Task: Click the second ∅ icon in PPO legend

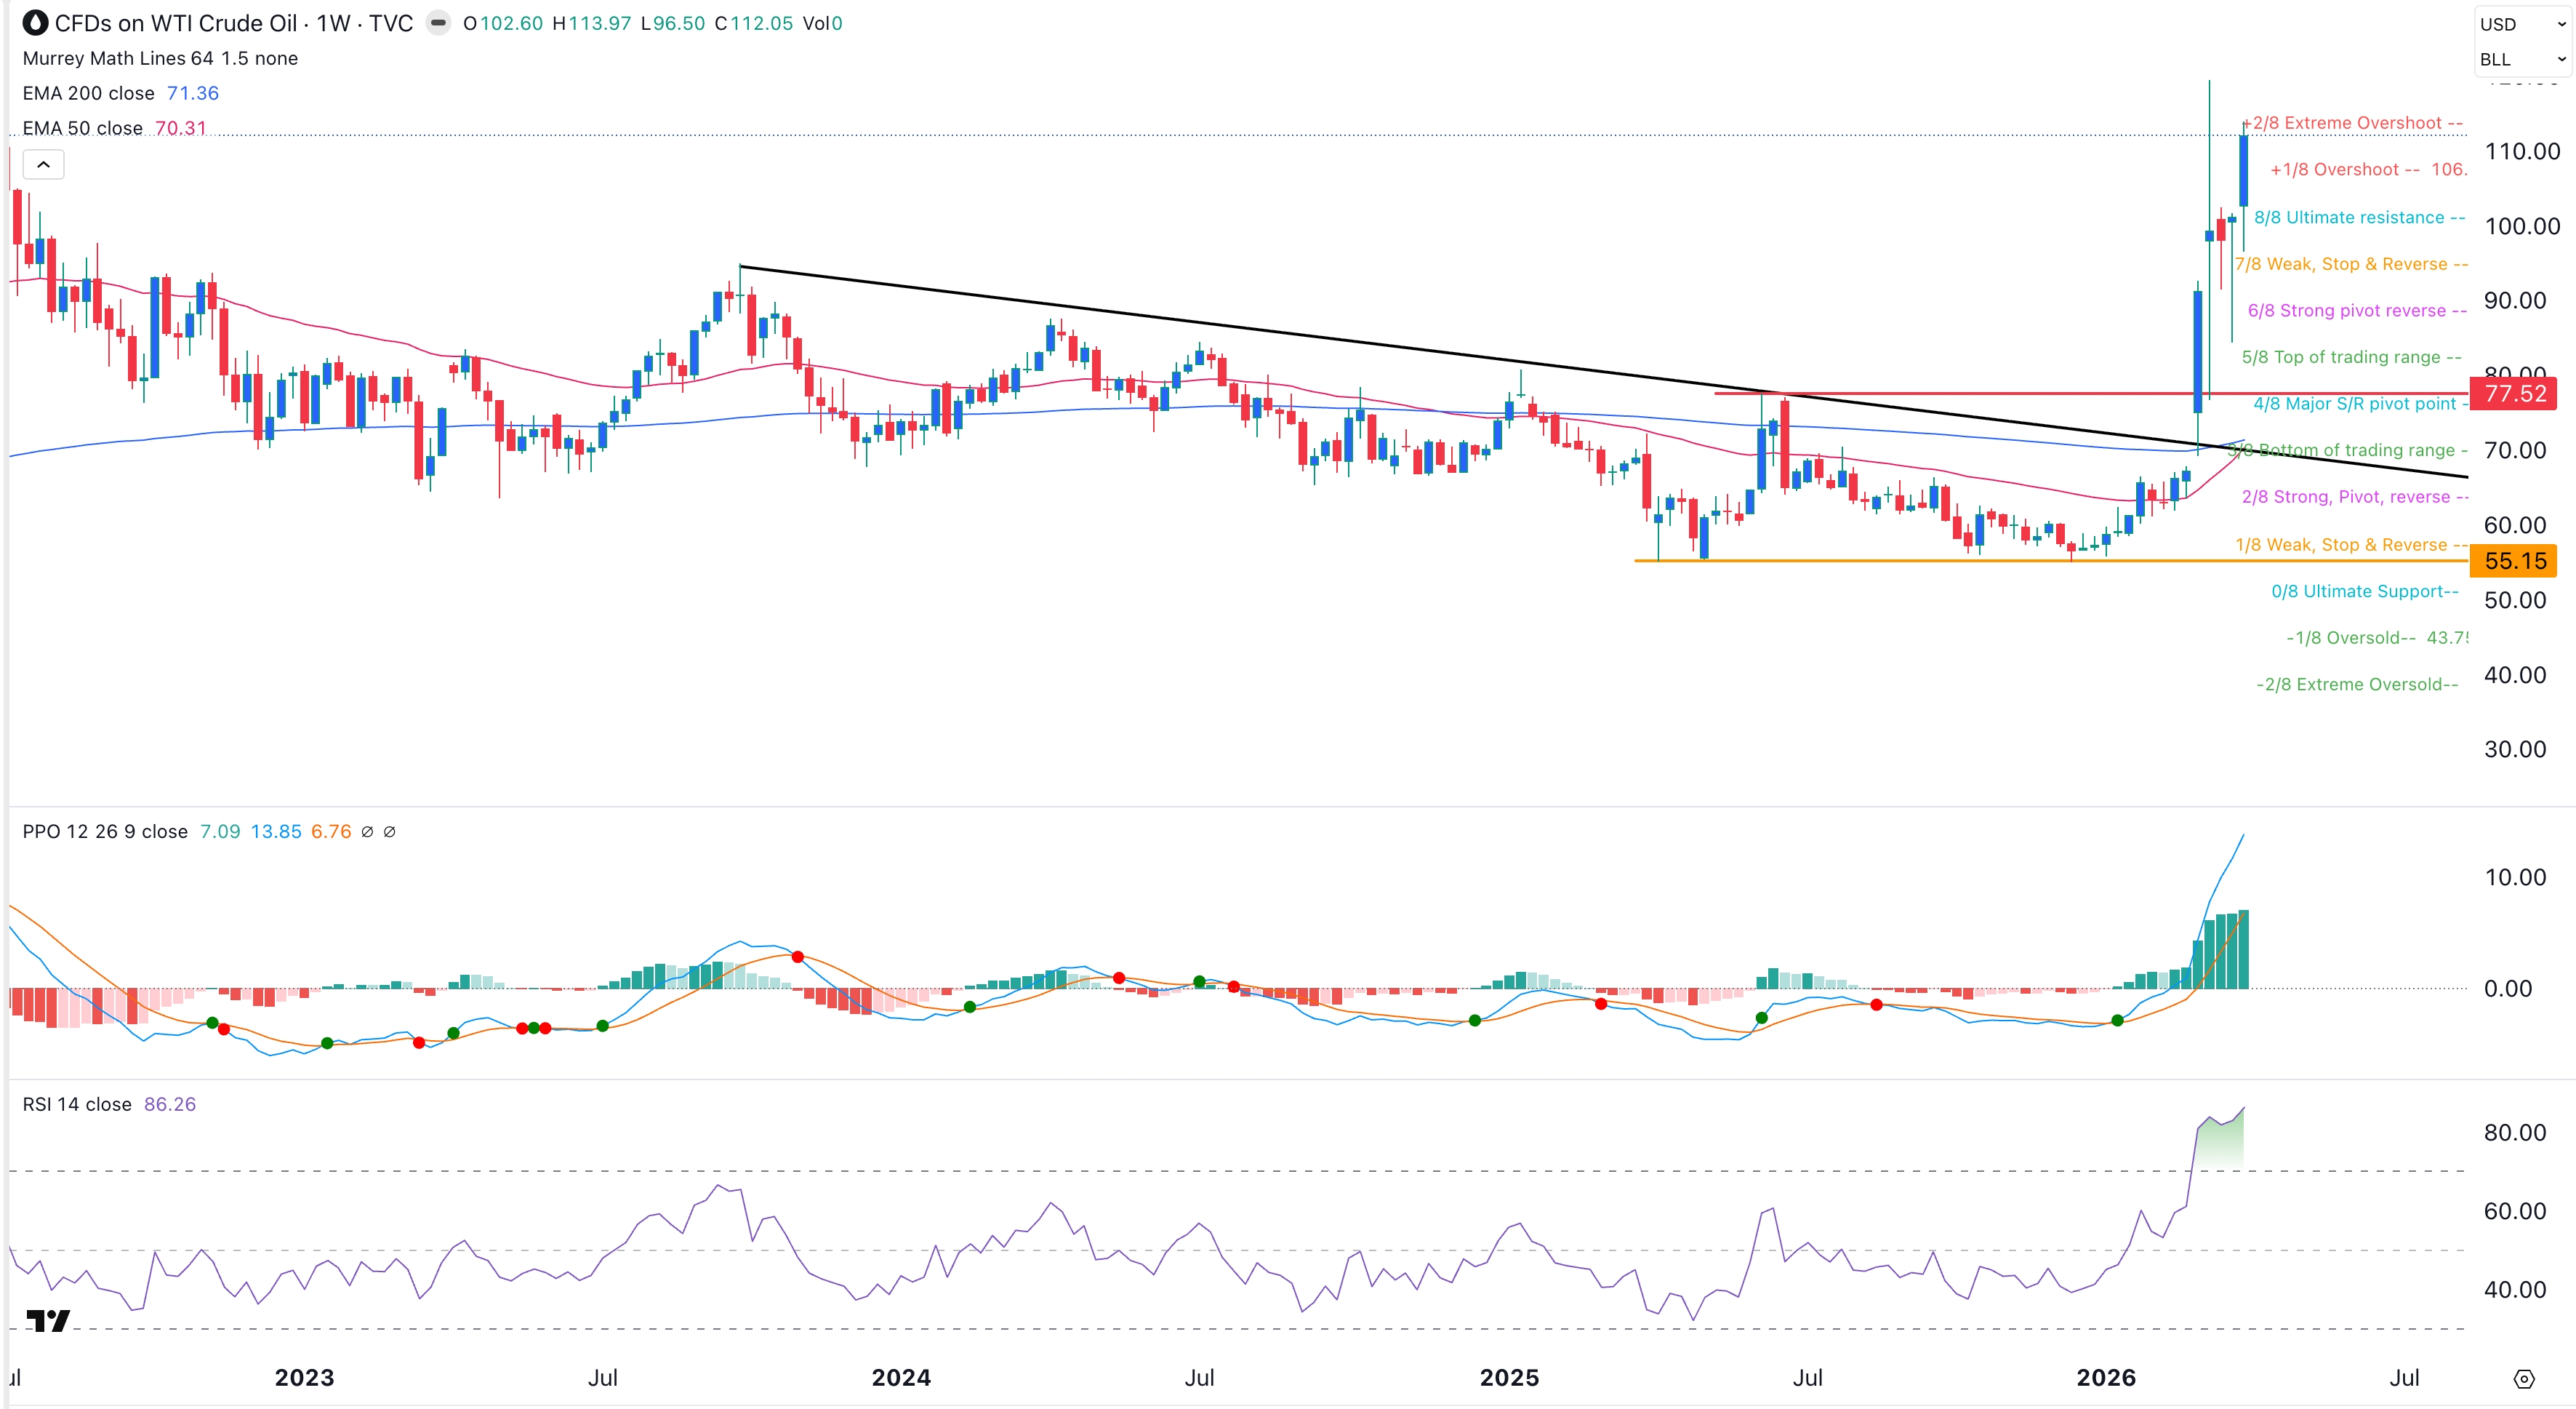Action: (x=390, y=831)
